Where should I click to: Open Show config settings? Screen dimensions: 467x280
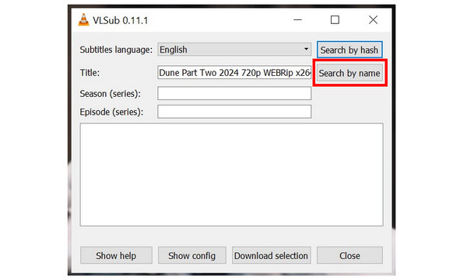[x=192, y=255]
